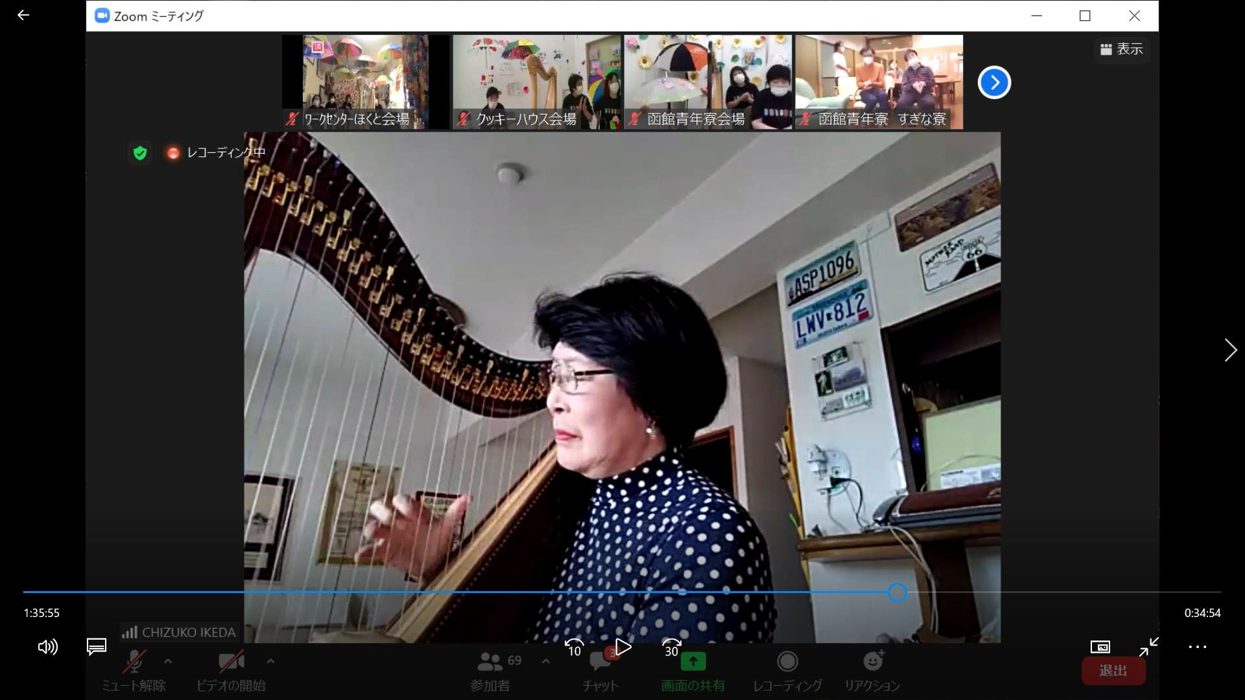Click the signal strength icon beside CHIZUKO IKEDA
The width and height of the screenshot is (1245, 700).
coord(130,632)
